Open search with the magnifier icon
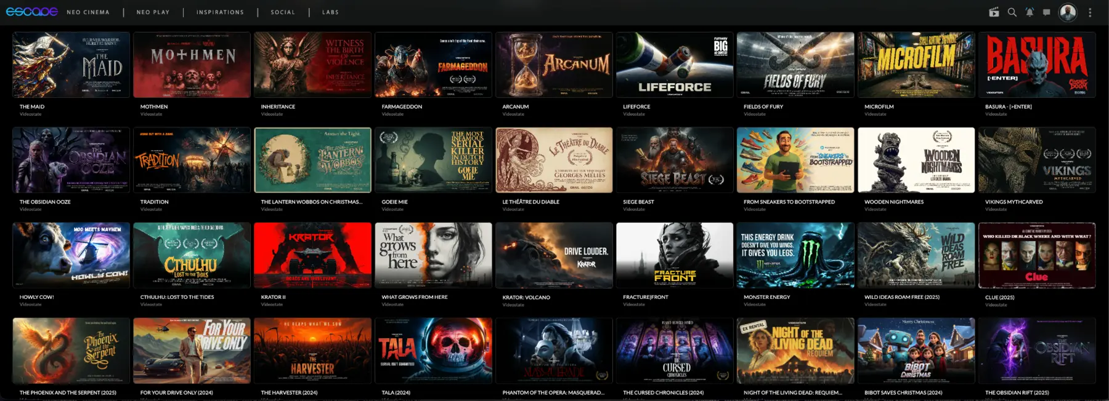Viewport: 1109px width, 401px height. pos(1012,12)
